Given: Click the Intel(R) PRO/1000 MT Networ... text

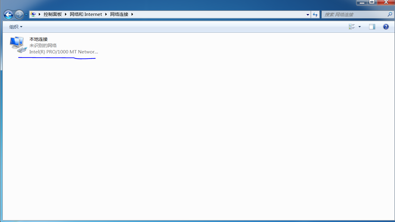Looking at the screenshot, I should tap(64, 52).
